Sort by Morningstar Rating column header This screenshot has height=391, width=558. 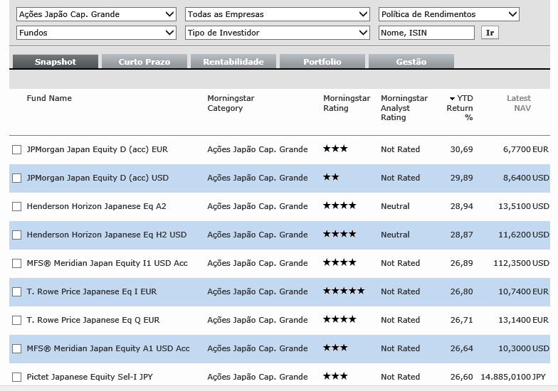347,103
